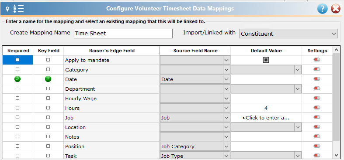The height and width of the screenshot is (160, 344).
Task: Check the Required box for Hourly Wage
Action: click(17, 98)
